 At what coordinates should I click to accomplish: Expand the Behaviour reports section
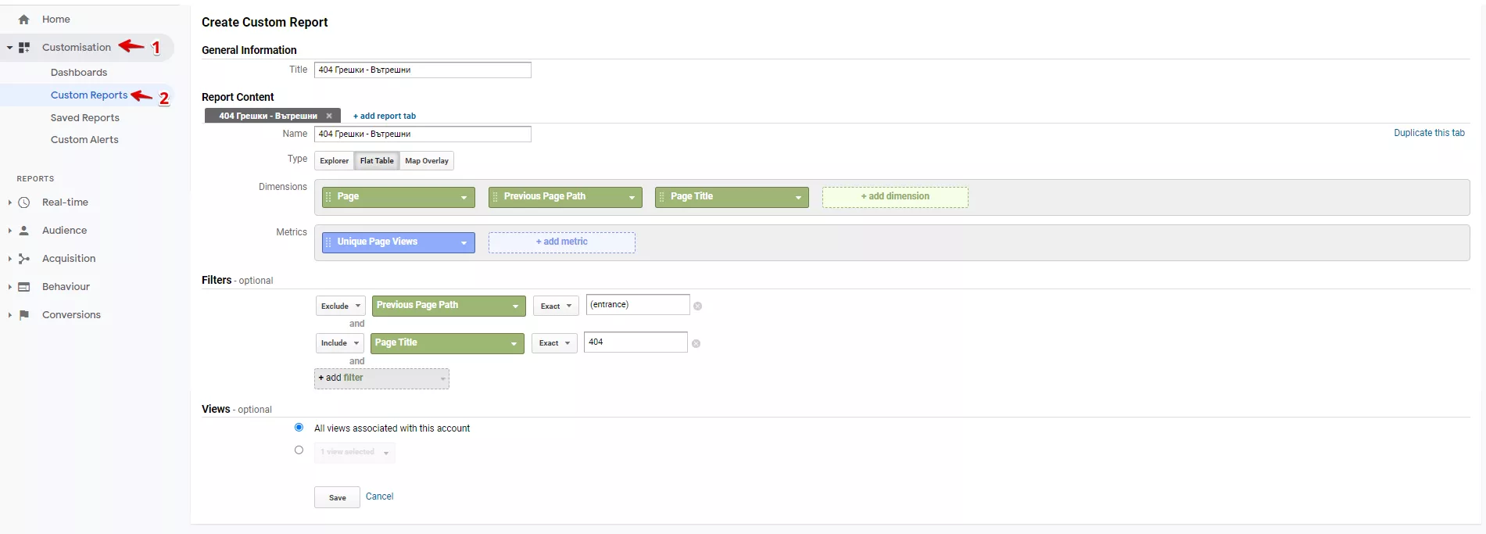pos(9,287)
